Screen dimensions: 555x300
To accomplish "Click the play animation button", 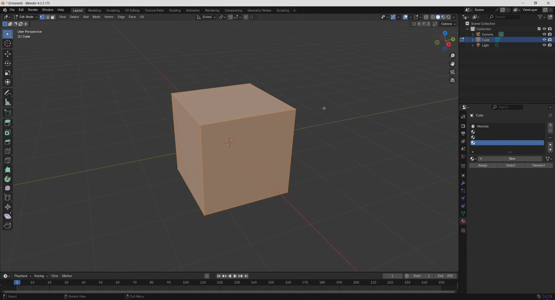I will pyautogui.click(x=235, y=276).
